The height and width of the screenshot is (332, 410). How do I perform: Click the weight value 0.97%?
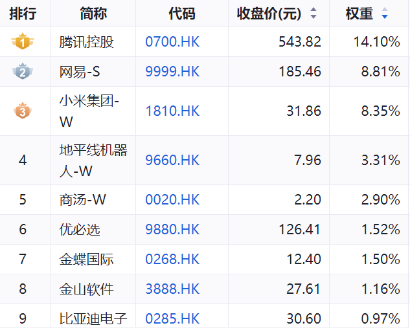click(x=381, y=318)
